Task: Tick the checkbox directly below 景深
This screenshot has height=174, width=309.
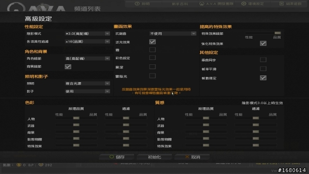Action: pyautogui.click(x=153, y=76)
